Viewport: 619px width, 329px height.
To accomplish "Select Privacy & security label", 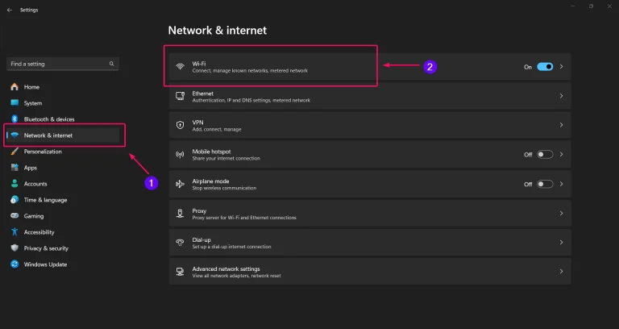I will coord(46,248).
